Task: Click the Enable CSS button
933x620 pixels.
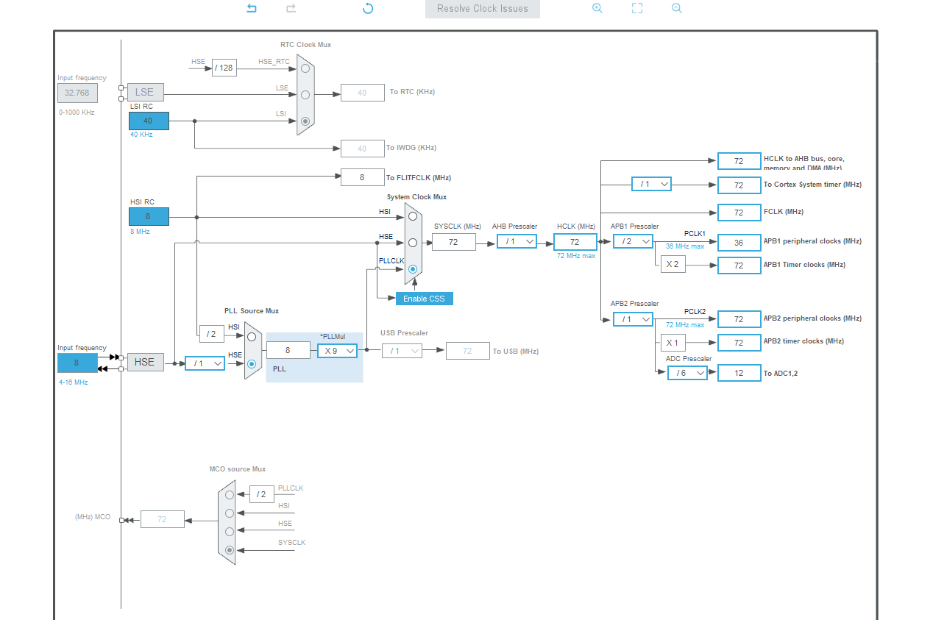Action: tap(424, 299)
